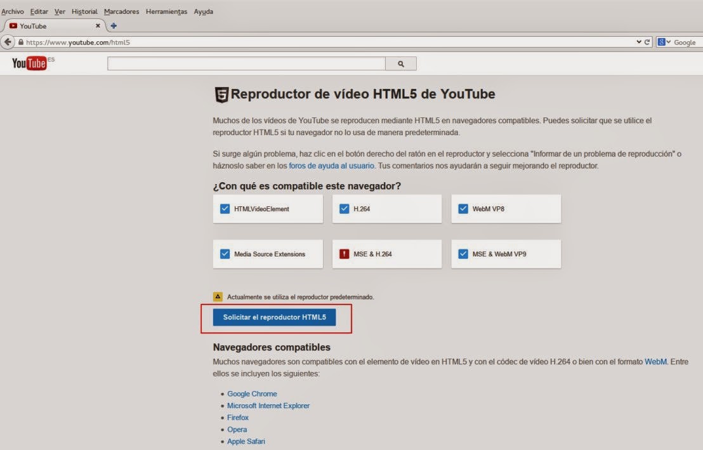Open the WebM link
703x450 pixels.
tap(655, 362)
